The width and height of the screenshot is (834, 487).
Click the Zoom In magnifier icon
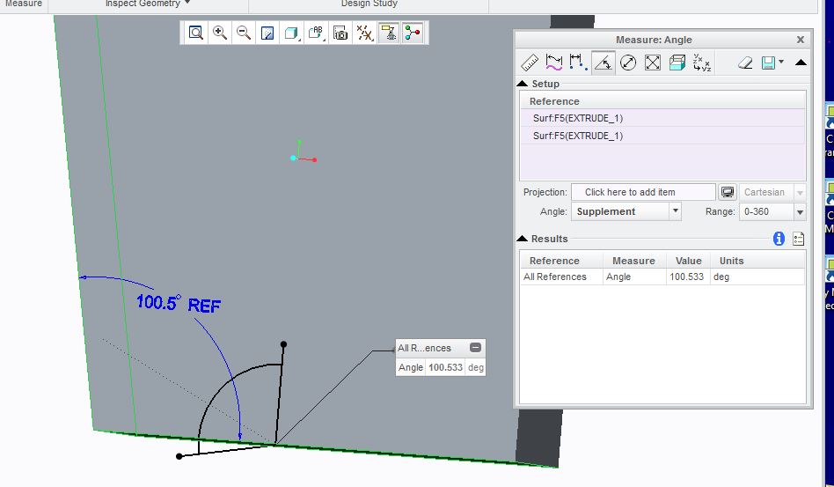220,33
